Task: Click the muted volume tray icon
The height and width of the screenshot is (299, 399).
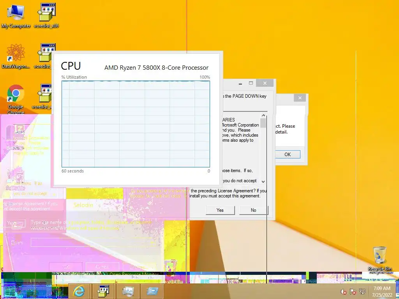Action: coord(344,292)
